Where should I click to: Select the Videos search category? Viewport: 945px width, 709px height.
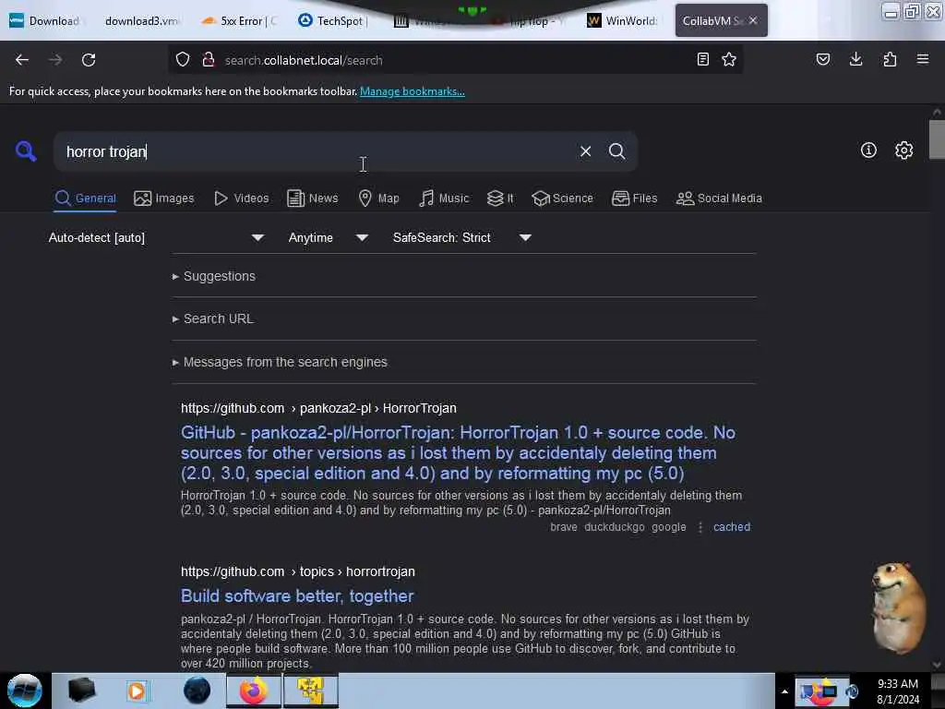[242, 198]
